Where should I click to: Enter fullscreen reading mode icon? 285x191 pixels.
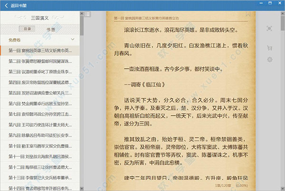tap(269, 28)
